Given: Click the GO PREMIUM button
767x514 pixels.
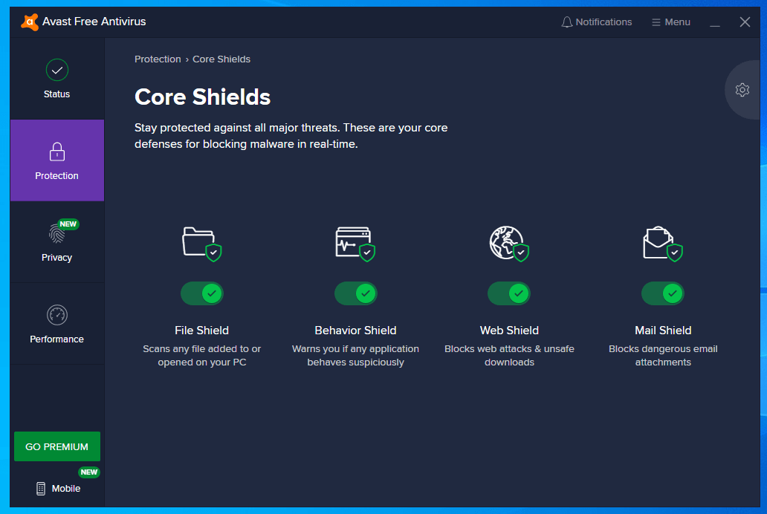Looking at the screenshot, I should (x=57, y=446).
